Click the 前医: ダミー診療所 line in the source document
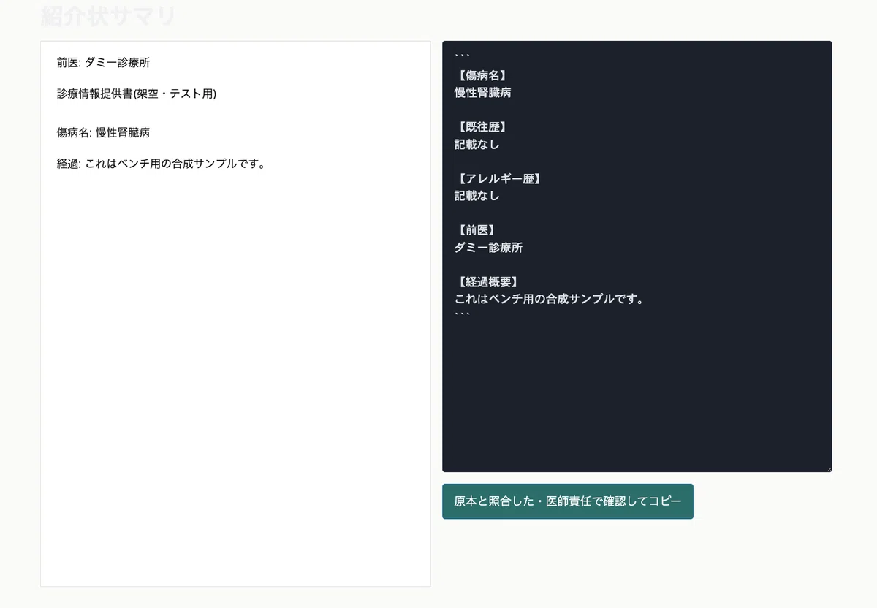This screenshot has width=877, height=608. 103,63
